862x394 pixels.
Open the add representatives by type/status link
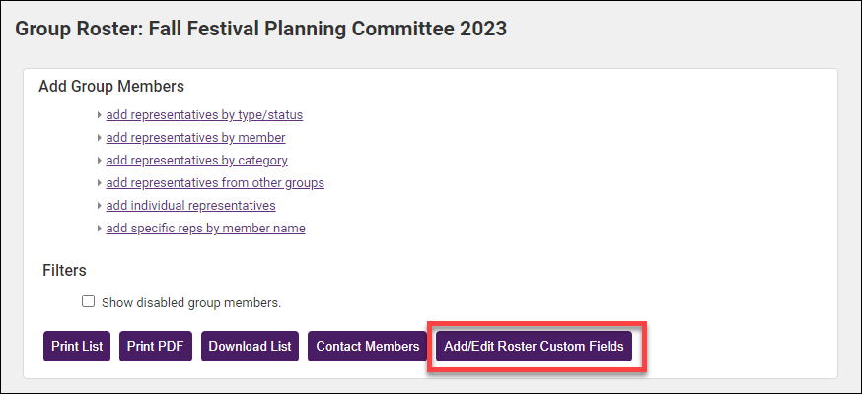click(204, 115)
